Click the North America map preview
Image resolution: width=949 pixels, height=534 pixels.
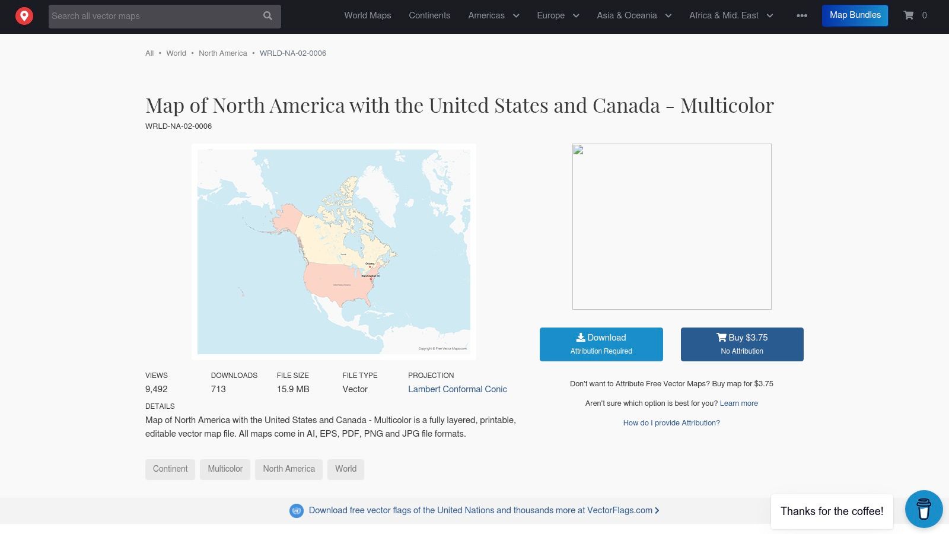(333, 251)
